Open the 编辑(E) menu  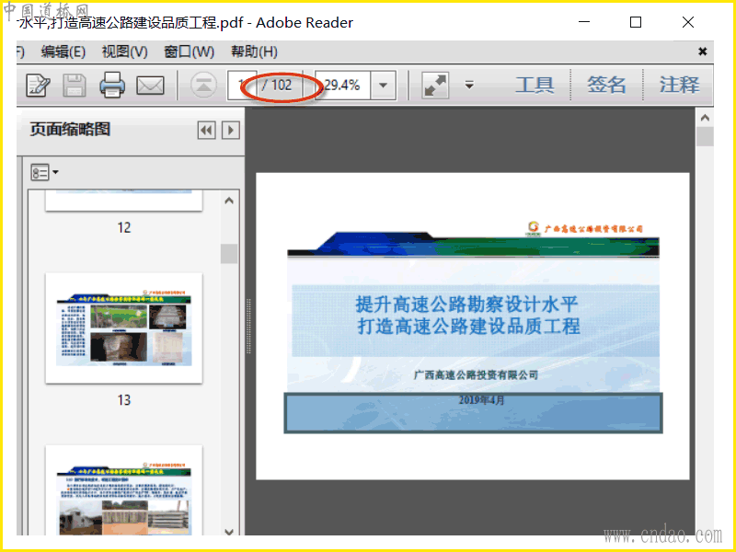coord(63,52)
